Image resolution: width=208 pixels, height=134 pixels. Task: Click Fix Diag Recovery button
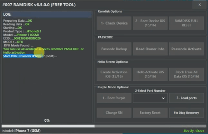coord(186,113)
